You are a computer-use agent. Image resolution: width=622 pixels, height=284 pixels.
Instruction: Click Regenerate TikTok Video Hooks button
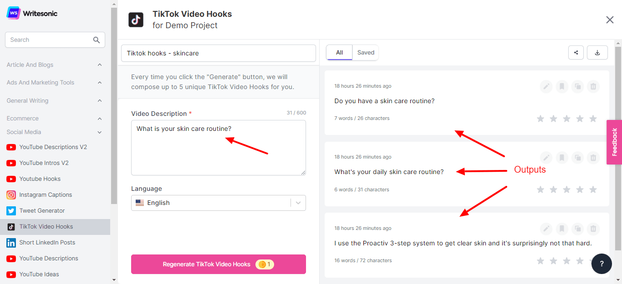219,264
